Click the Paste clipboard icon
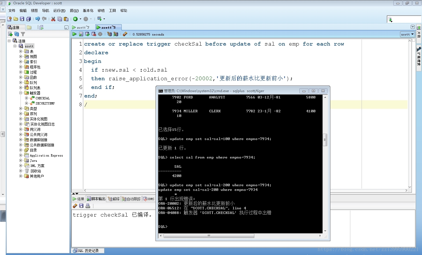The image size is (422, 255). [x=66, y=19]
